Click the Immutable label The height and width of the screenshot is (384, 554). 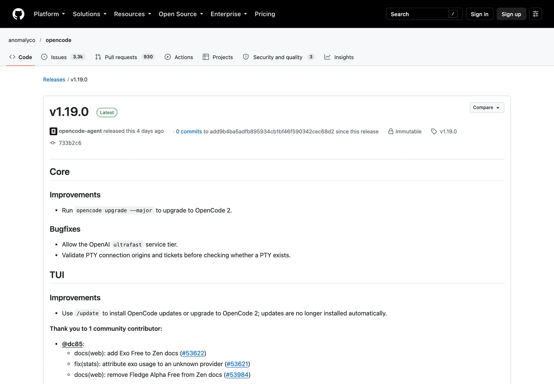(409, 131)
